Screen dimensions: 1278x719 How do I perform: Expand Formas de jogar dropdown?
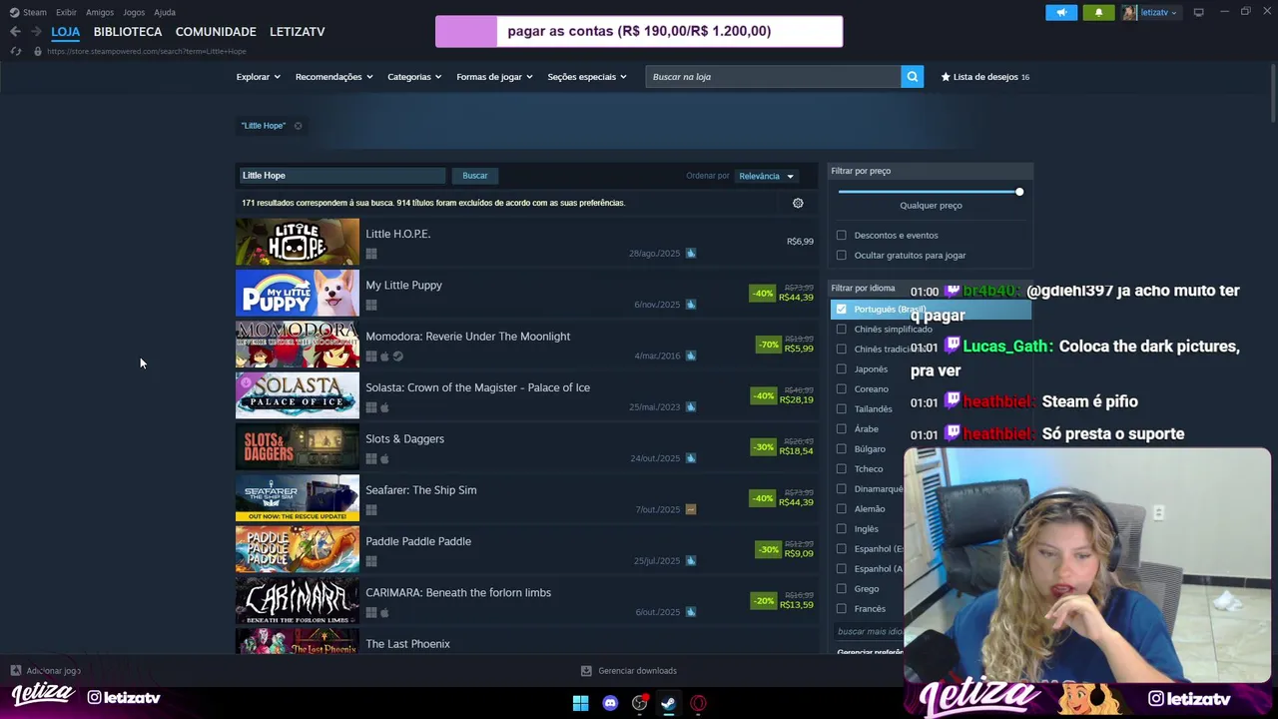[494, 77]
